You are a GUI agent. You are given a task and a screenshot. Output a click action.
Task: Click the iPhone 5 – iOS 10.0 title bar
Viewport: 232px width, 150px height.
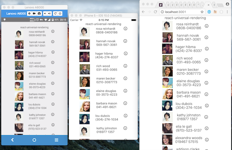[103, 16]
